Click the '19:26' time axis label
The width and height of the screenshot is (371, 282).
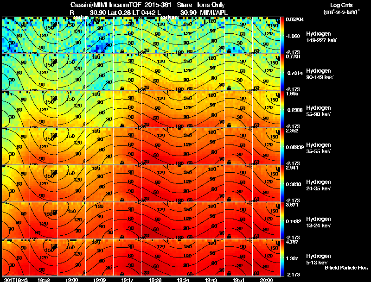(155, 280)
